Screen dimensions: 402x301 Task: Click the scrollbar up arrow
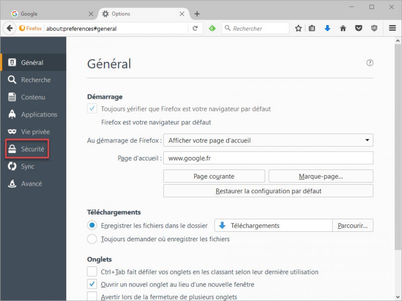[398, 41]
